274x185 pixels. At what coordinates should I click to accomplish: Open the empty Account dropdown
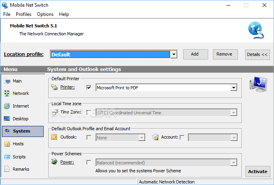click(234, 138)
